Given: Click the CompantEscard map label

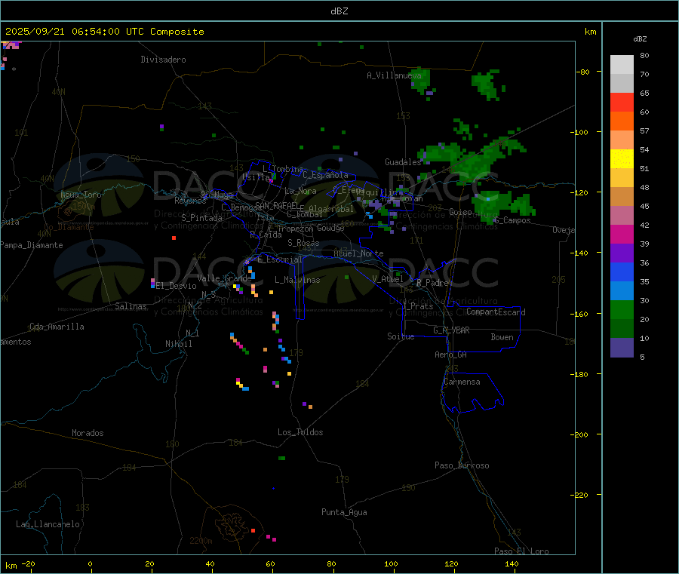Looking at the screenshot, I should (496, 312).
